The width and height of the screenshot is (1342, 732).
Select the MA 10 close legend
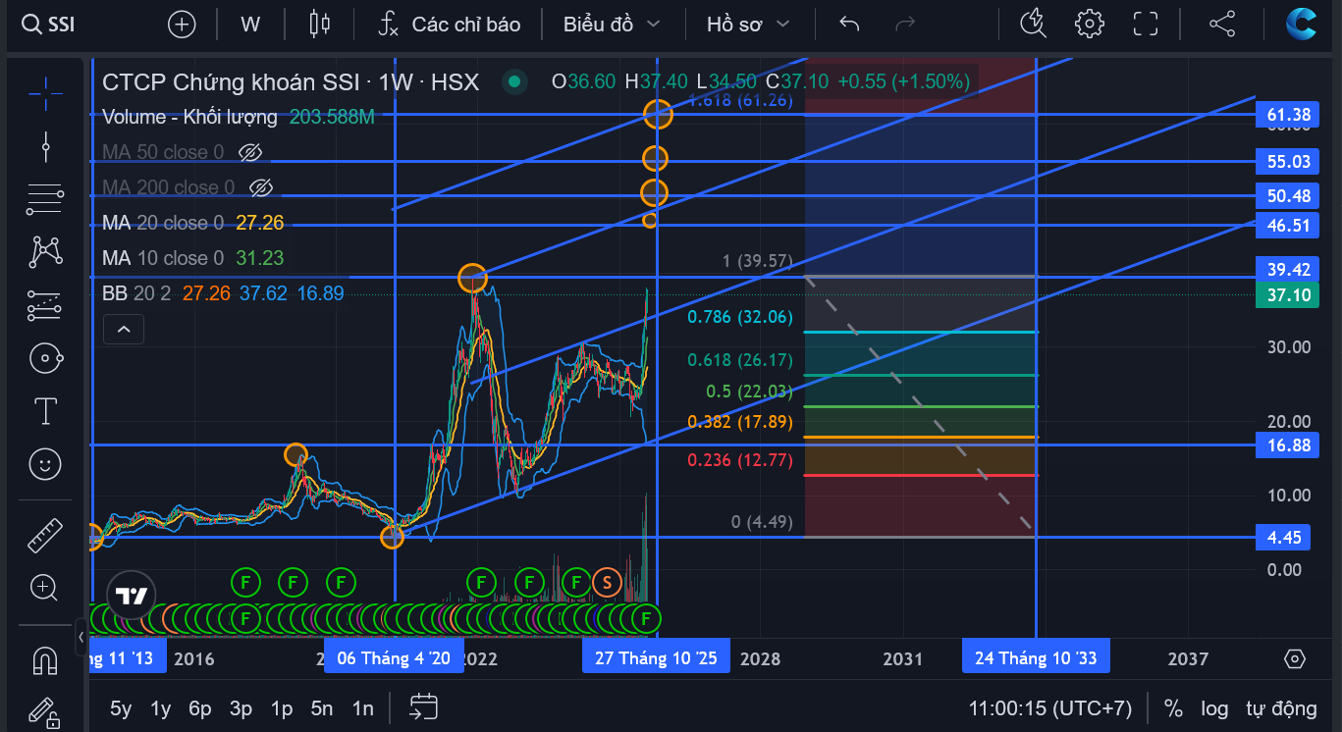163,258
